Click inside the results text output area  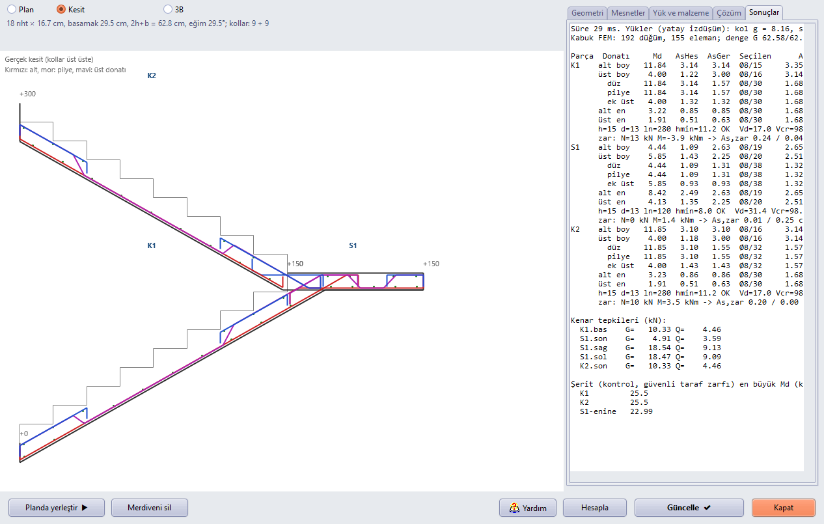pyautogui.click(x=687, y=247)
